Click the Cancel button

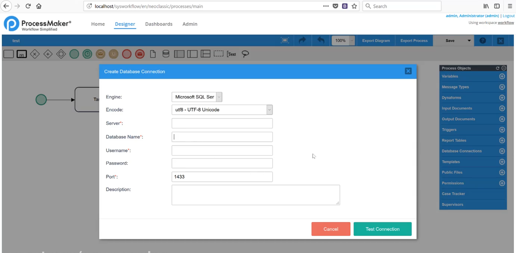(331, 229)
